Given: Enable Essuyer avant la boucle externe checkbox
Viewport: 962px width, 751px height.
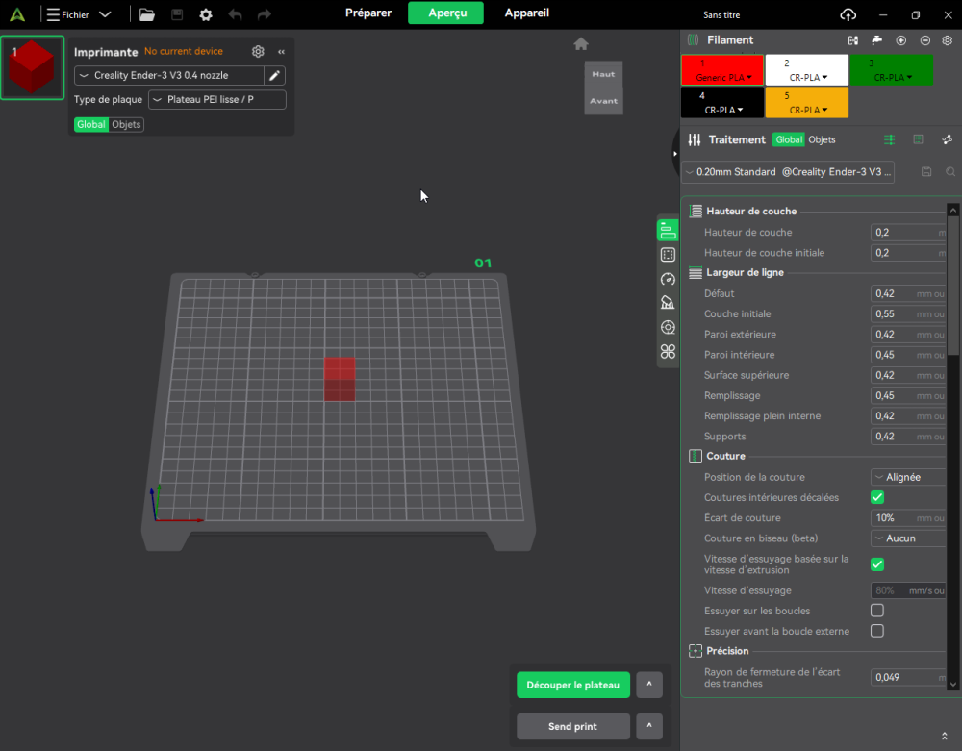Looking at the screenshot, I should 877,631.
